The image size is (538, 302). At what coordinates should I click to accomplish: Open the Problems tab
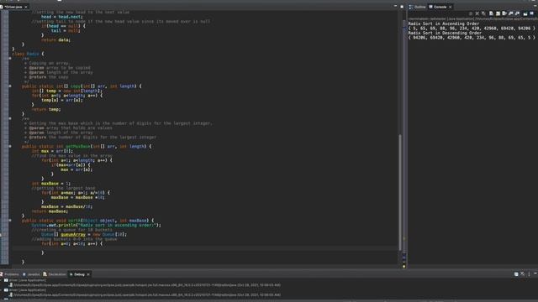pyautogui.click(x=9, y=274)
